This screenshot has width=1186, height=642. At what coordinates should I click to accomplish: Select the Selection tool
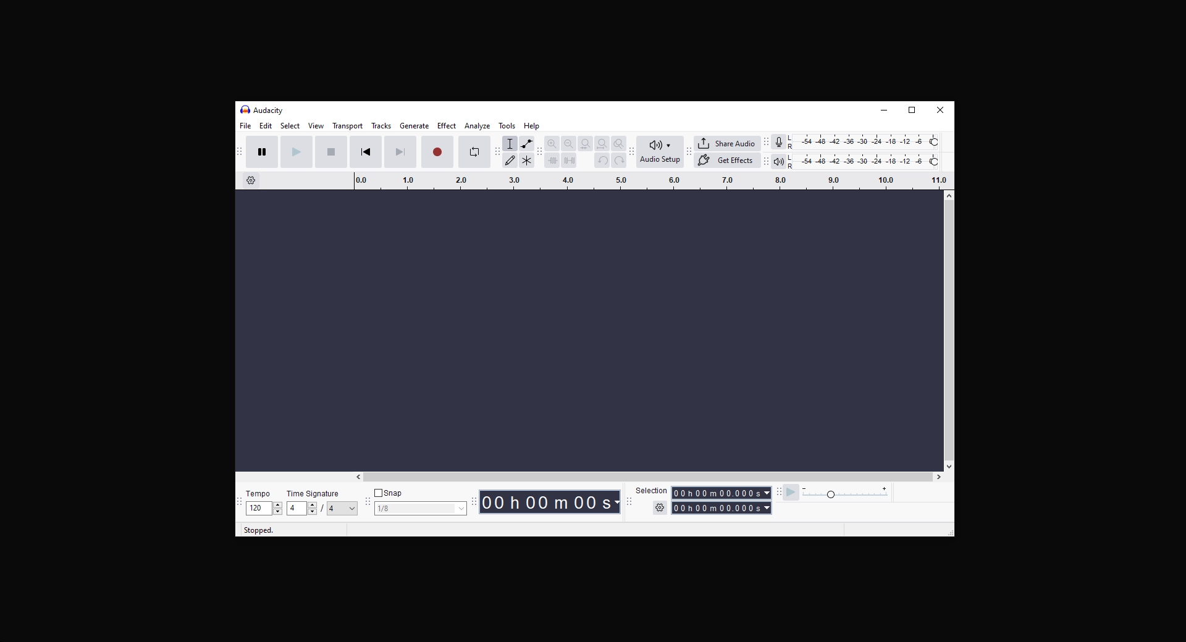510,143
